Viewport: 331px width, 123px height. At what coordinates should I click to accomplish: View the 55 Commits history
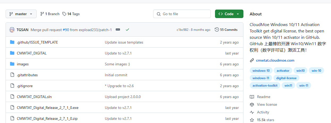coord(226,30)
